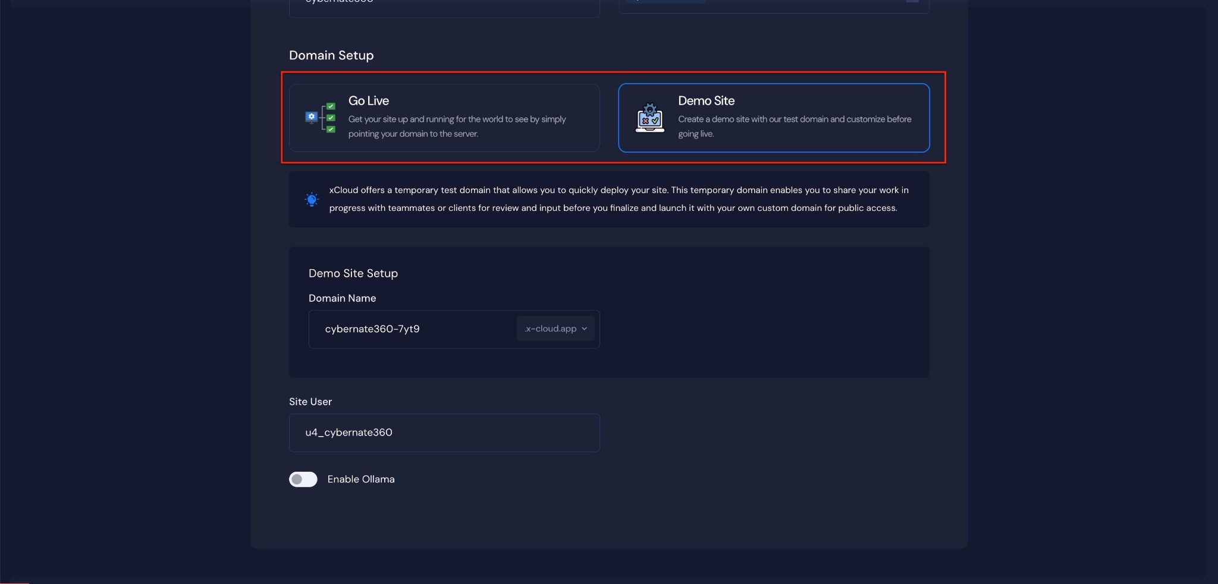The image size is (1218, 584).
Task: Click the Domain Name label
Action: 342,298
